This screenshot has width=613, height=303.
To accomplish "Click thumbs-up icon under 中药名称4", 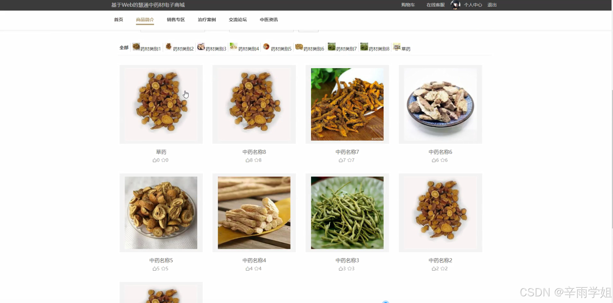I will pyautogui.click(x=247, y=269).
